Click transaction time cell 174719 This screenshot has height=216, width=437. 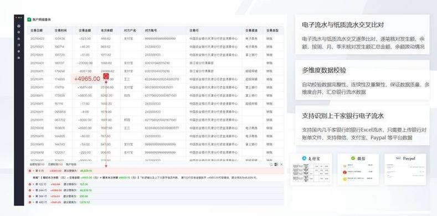click(x=60, y=88)
